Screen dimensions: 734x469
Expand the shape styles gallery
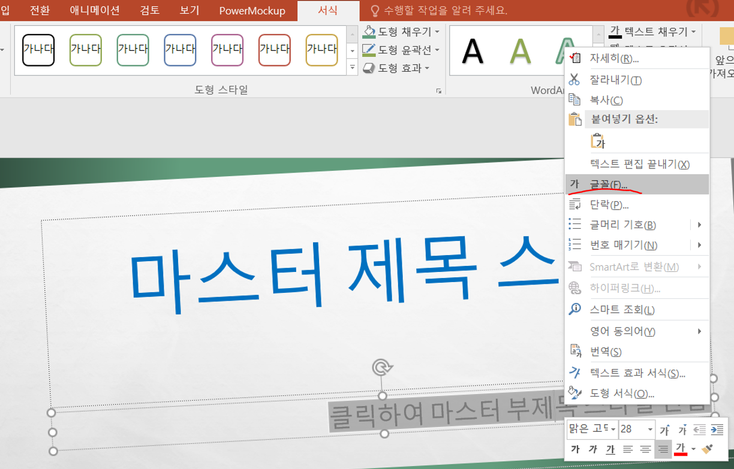tap(353, 68)
